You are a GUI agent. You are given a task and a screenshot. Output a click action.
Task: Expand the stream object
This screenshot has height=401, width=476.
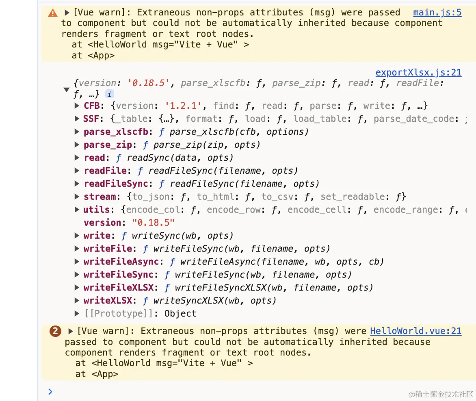click(x=77, y=196)
